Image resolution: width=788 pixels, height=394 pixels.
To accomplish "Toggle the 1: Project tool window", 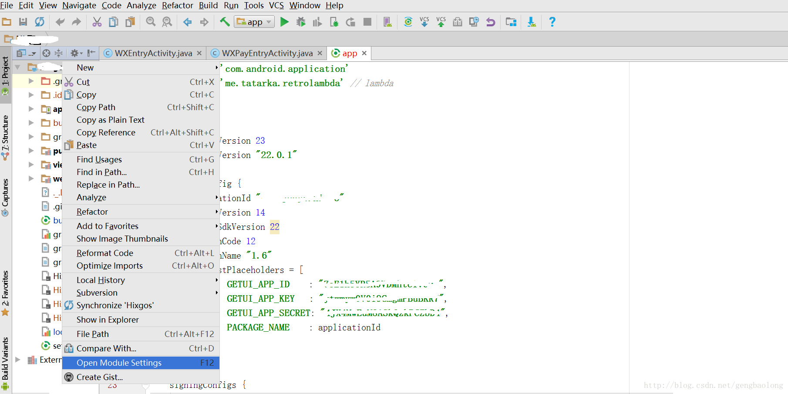I will point(5,75).
